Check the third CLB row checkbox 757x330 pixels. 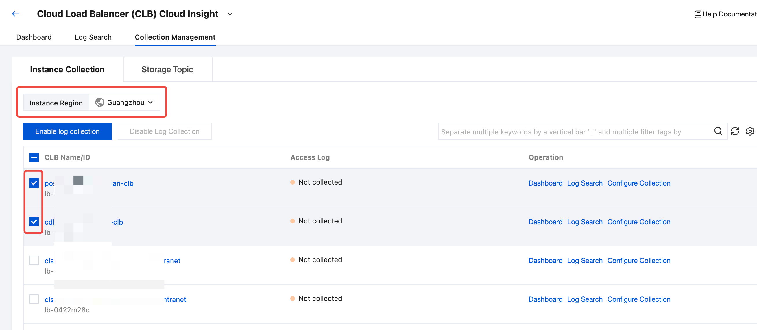[x=34, y=260]
